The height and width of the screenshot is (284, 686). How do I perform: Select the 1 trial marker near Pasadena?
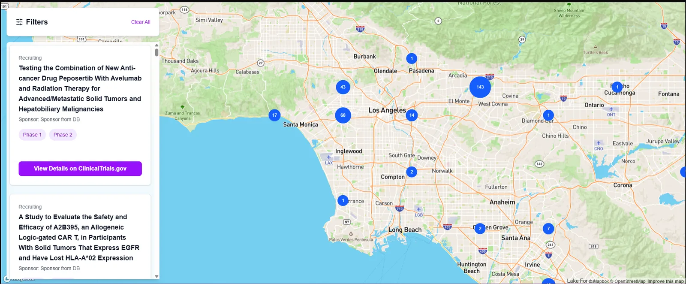pyautogui.click(x=412, y=58)
